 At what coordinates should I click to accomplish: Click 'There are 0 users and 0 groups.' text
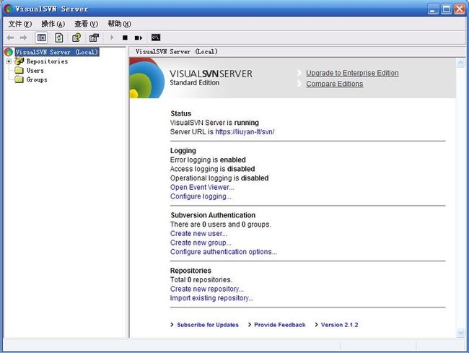[x=221, y=225]
